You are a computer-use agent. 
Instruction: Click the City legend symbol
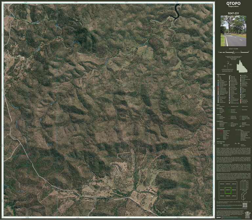click(218, 77)
